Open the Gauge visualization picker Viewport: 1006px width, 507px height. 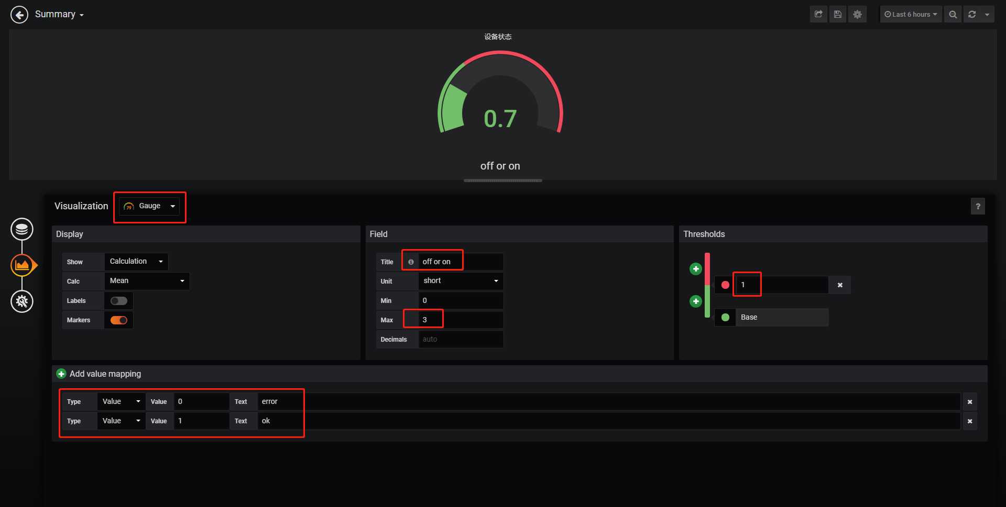pyautogui.click(x=149, y=206)
